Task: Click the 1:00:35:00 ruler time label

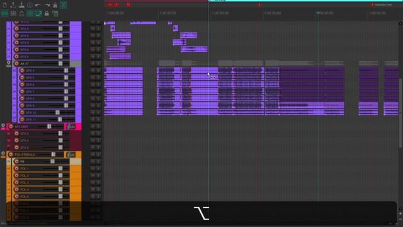Action: [273, 13]
